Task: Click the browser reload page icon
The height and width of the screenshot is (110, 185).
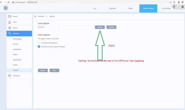Action: 8,2
